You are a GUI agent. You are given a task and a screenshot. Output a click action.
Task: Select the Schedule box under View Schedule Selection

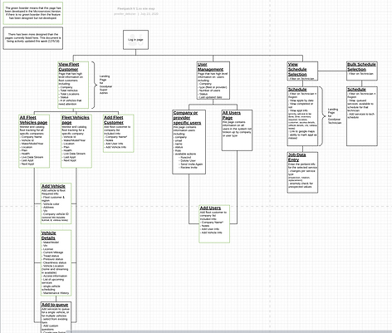(x=302, y=116)
